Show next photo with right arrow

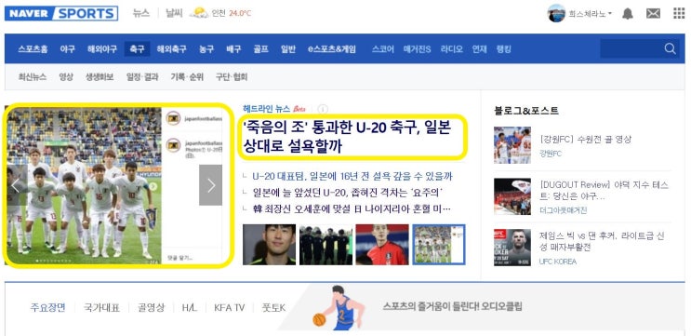click(211, 185)
